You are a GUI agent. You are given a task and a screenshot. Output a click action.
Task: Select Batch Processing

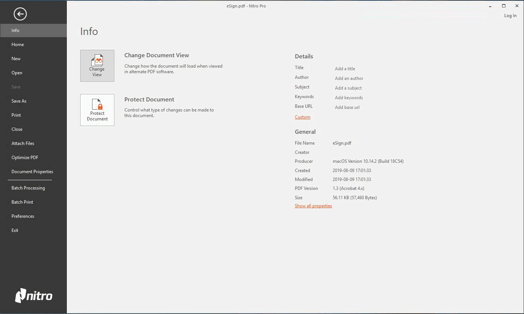pyautogui.click(x=28, y=188)
